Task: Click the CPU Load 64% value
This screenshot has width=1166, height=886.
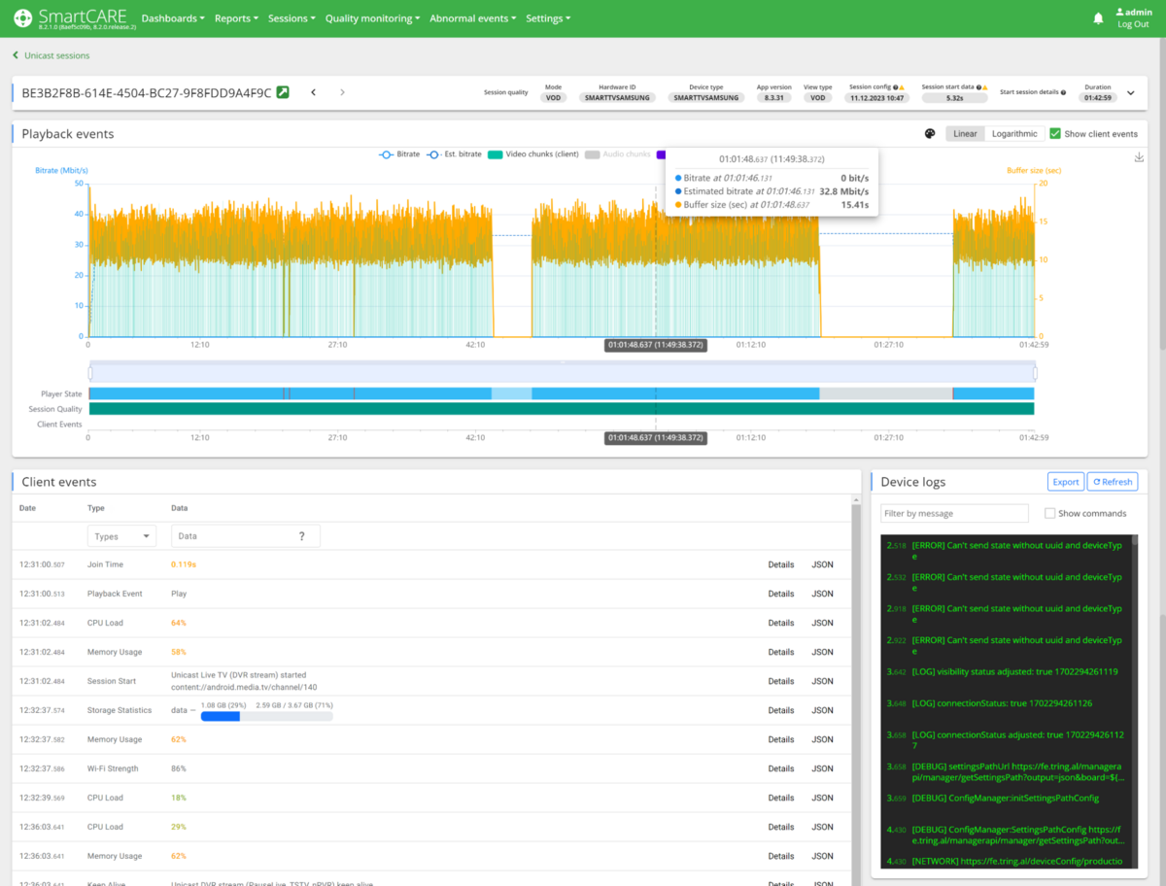Action: click(x=179, y=623)
